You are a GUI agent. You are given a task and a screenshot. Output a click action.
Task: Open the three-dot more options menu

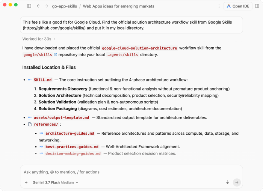(219, 6)
